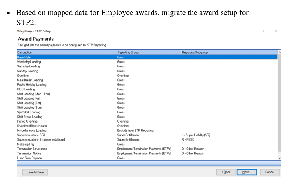Viewport: 291px width, 190px height.
Task: Select Shift Loading (Mon - Thu) row
Action: (x=147, y=94)
